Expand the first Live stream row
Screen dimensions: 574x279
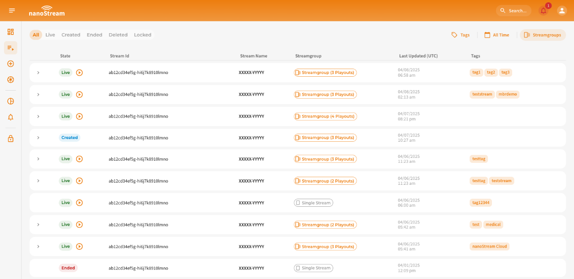tap(38, 72)
